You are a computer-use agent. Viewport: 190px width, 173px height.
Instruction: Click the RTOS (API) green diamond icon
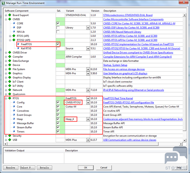(x=14, y=36)
